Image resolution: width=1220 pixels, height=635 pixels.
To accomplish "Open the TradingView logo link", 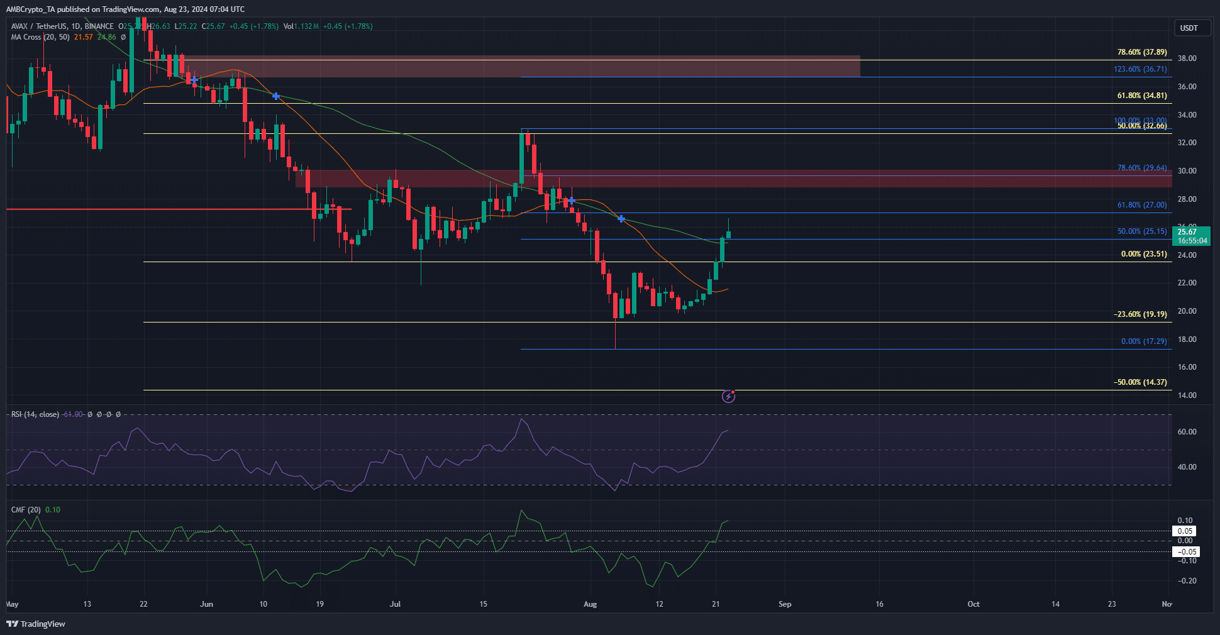I will click(36, 624).
